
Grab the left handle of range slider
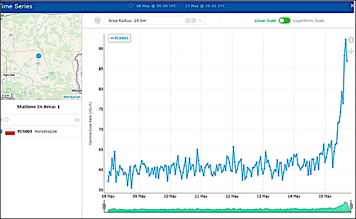pyautogui.click(x=104, y=207)
